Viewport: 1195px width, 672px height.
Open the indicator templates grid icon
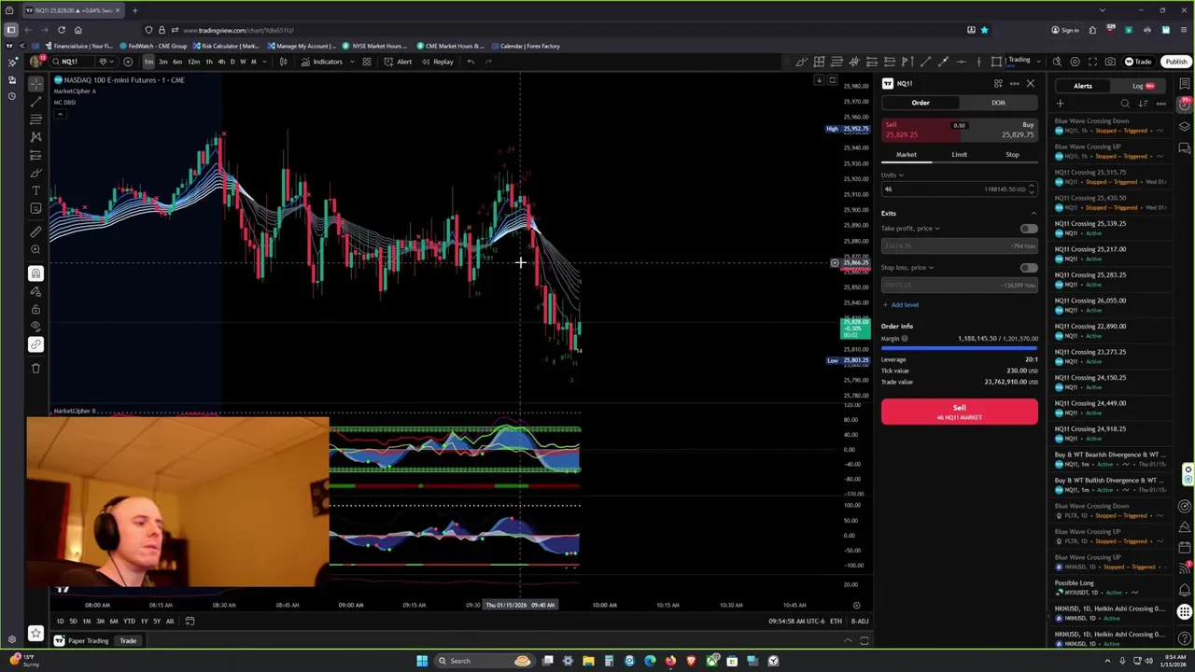367,62
